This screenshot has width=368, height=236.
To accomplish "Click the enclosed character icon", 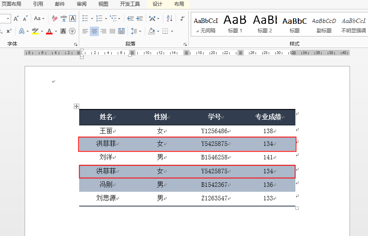I will pyautogui.click(x=72, y=31).
